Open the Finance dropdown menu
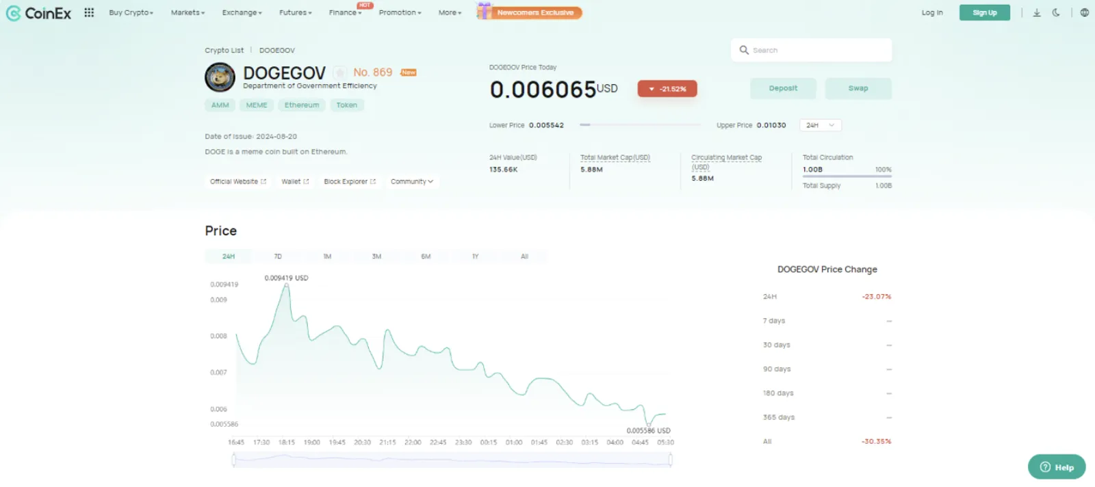This screenshot has height=487, width=1095. (x=345, y=12)
